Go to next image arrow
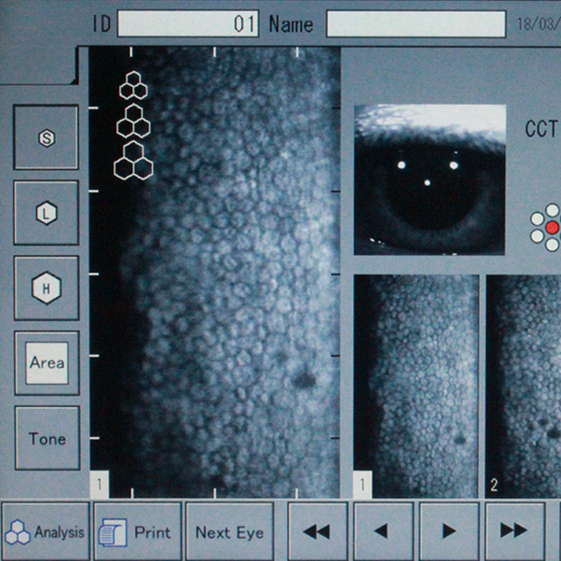The width and height of the screenshot is (561, 561). 450,531
